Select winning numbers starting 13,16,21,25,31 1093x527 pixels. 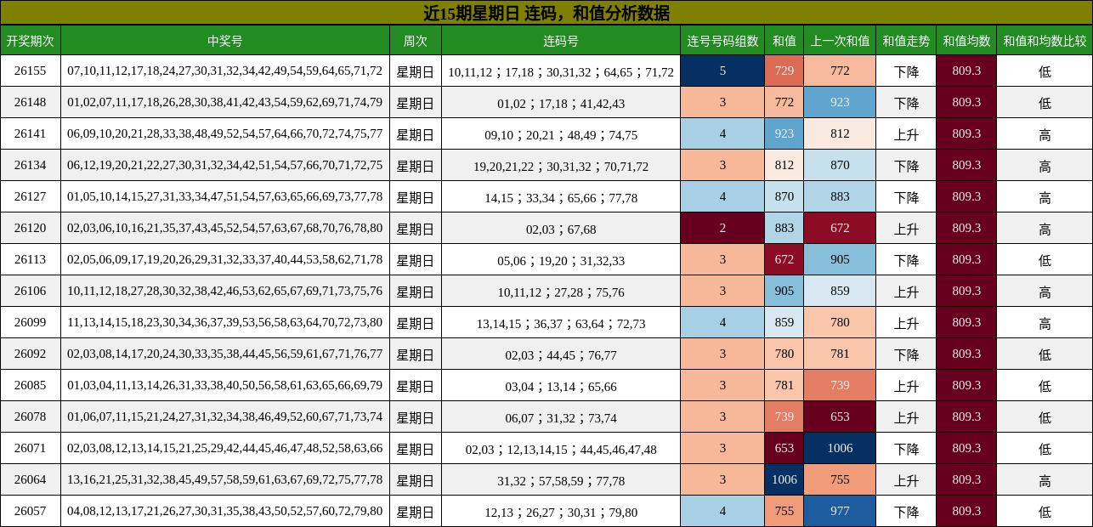[x=225, y=480]
